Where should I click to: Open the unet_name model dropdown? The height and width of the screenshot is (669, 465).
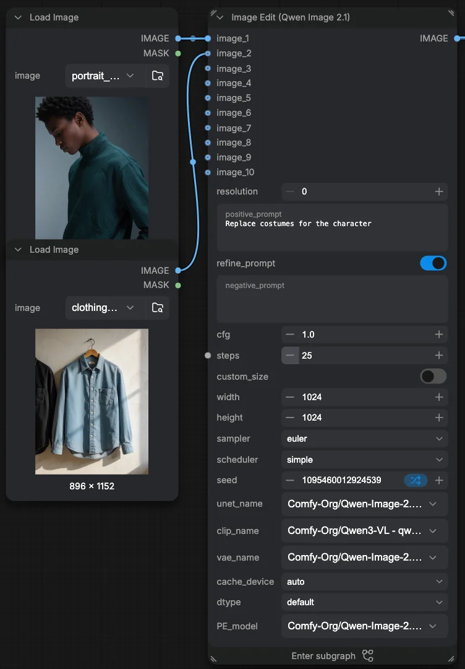click(364, 504)
